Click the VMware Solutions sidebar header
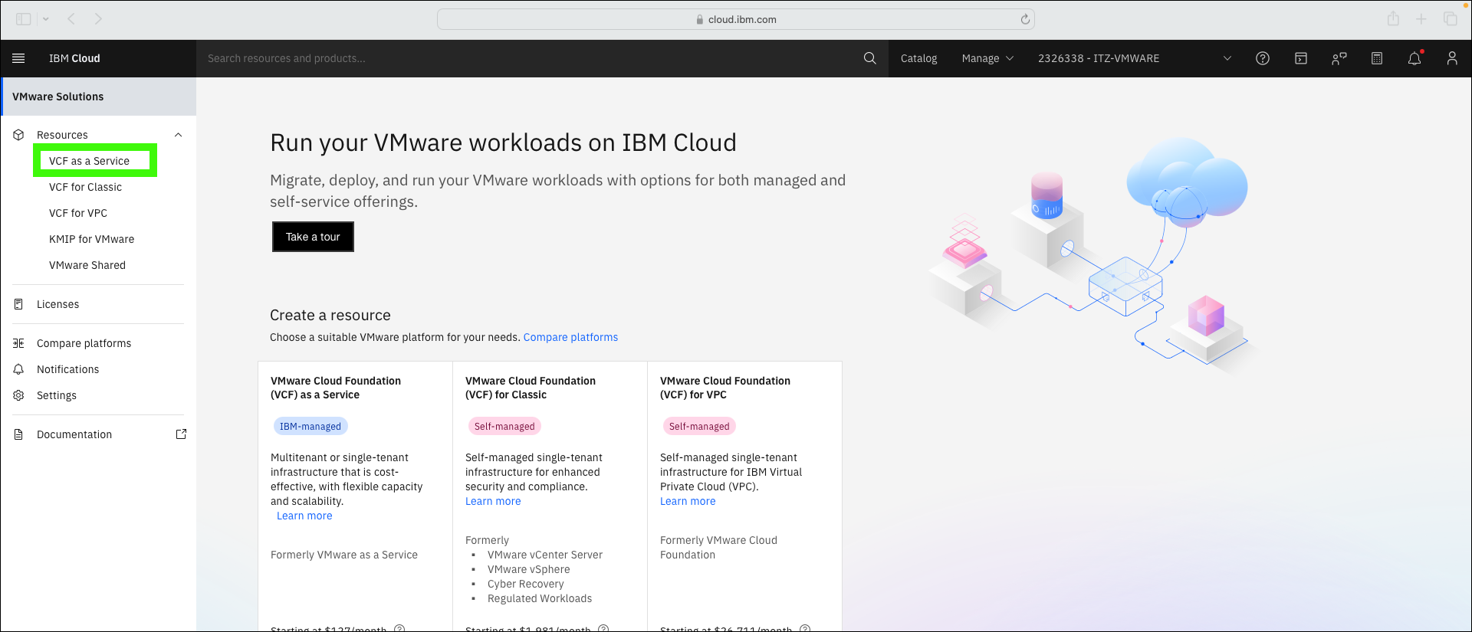The width and height of the screenshot is (1472, 632). click(x=98, y=97)
